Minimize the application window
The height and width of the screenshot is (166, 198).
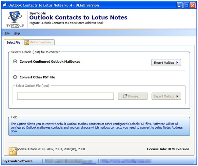pyautogui.click(x=179, y=6)
